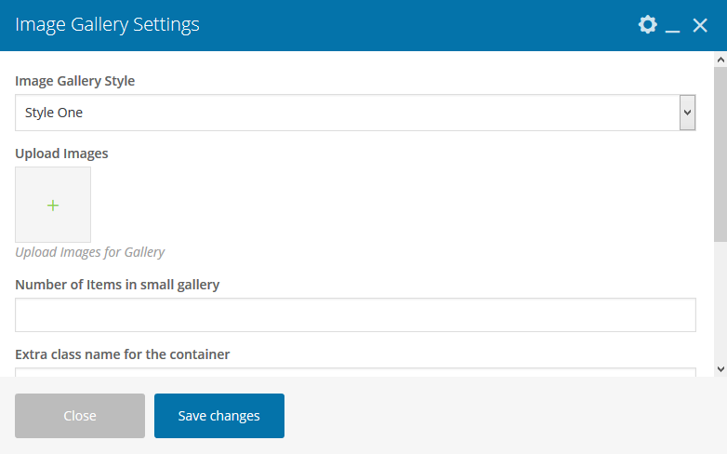Minimize the Image Gallery Settings panel
The image size is (727, 454).
pos(673,27)
